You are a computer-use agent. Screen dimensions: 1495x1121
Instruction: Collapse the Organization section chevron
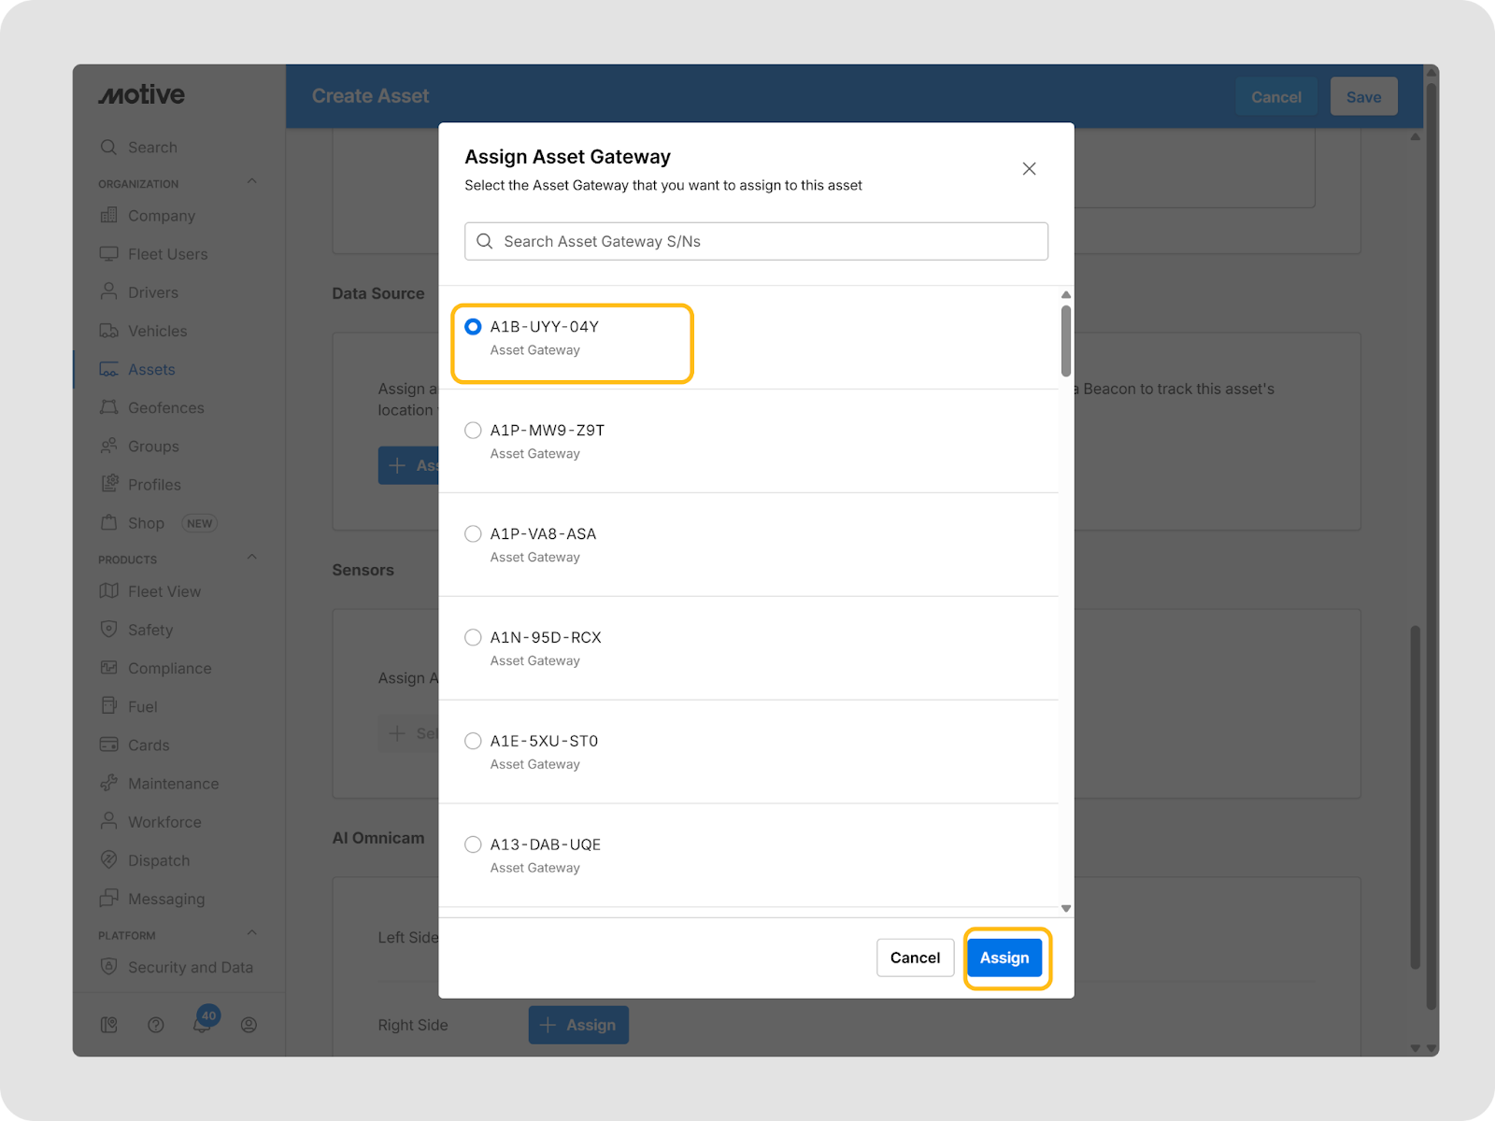(x=251, y=182)
